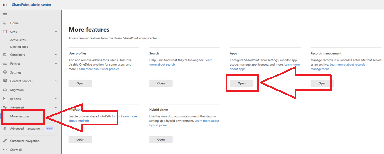Click the Advanced icon in sidebar
384x154 pixels.
pos(5,108)
